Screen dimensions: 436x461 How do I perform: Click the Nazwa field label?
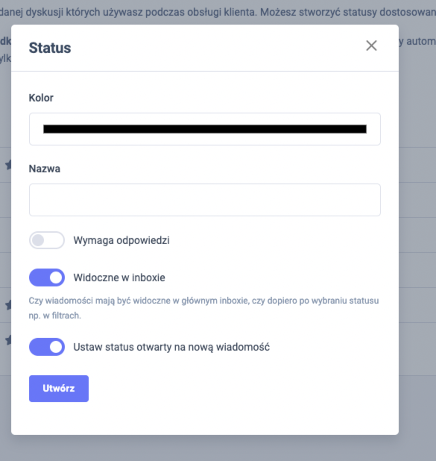tap(44, 169)
